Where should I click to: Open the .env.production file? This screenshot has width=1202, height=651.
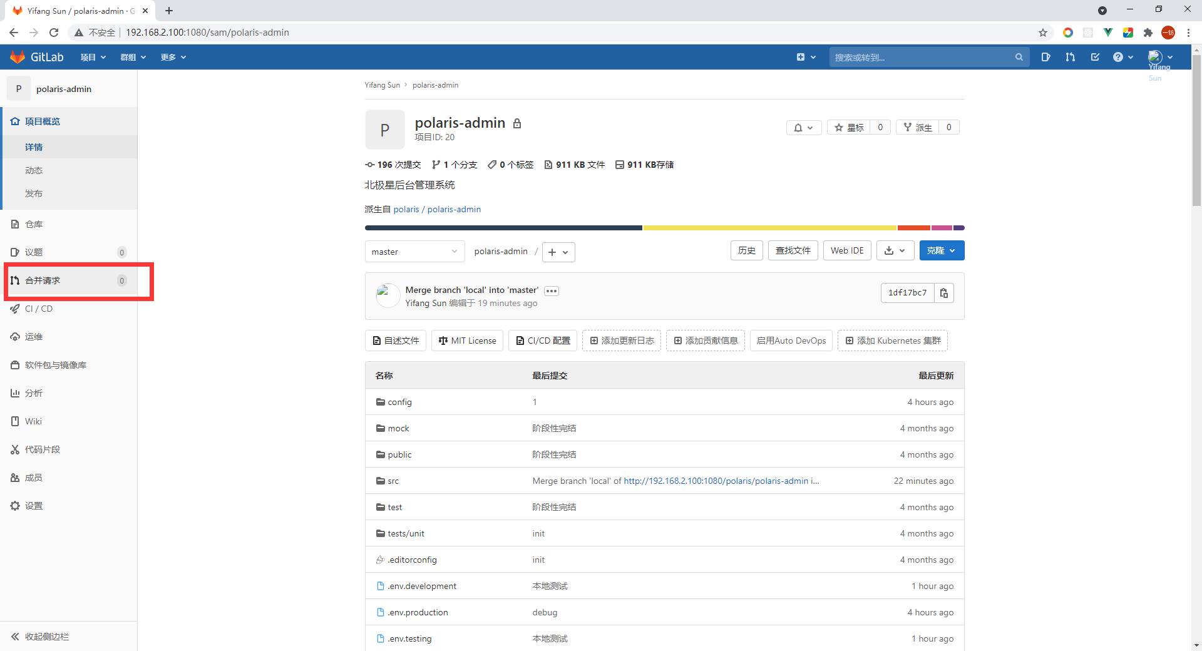point(418,612)
